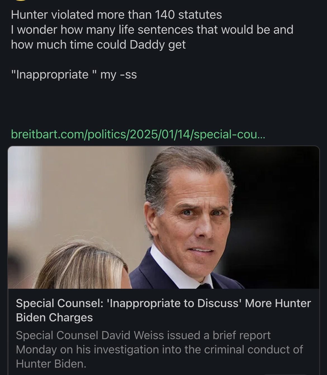
Task: Open the breitbart.com politics link
Action: [x=138, y=134]
